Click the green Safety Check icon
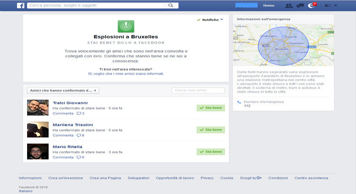The width and height of the screenshot is (356, 194). (x=126, y=26)
